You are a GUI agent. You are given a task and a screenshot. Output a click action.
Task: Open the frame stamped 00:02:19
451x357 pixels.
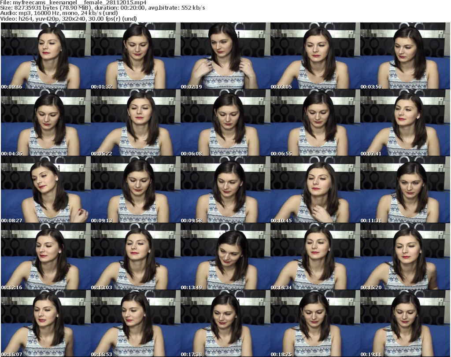point(225,56)
